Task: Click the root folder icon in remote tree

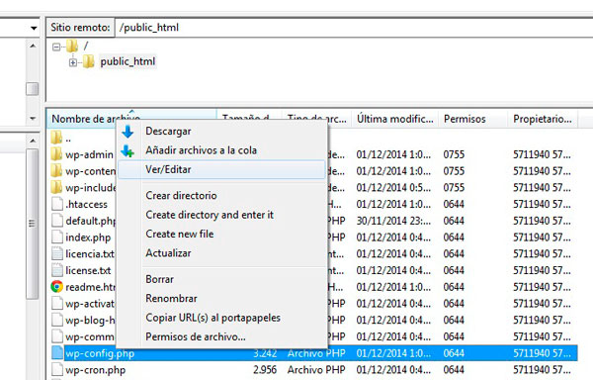Action: tap(72, 47)
